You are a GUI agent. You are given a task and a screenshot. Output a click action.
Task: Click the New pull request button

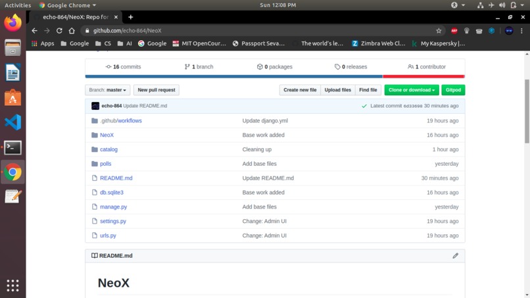pos(156,90)
